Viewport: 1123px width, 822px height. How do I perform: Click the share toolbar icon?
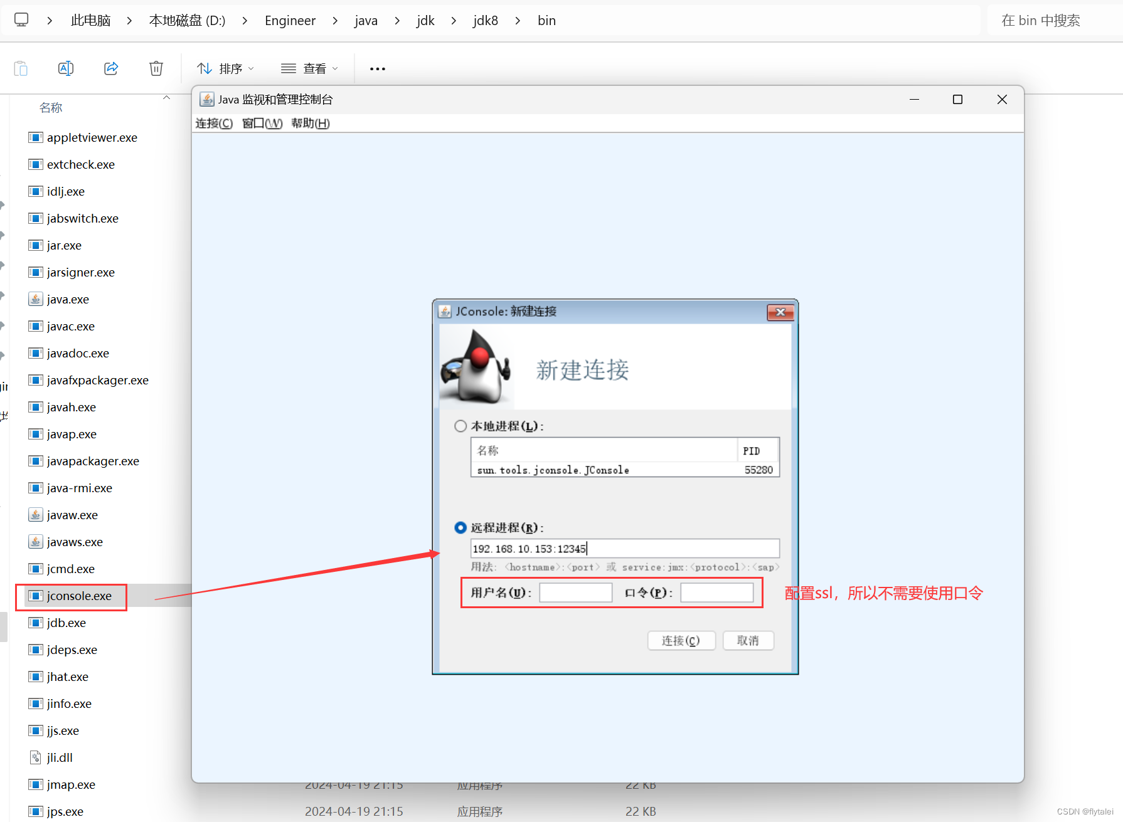[x=111, y=68]
